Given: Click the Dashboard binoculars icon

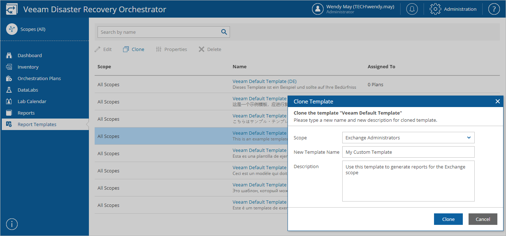Looking at the screenshot, I should [x=9, y=55].
